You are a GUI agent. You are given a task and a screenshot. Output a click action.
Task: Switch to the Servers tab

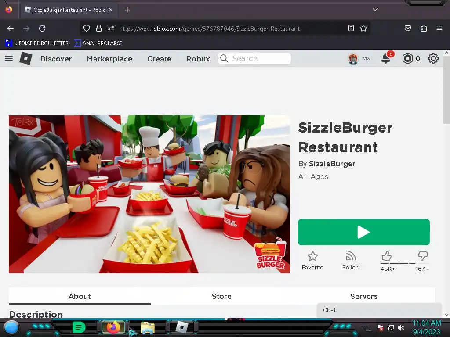(364, 296)
